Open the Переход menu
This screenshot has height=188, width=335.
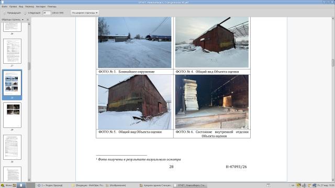click(x=29, y=7)
